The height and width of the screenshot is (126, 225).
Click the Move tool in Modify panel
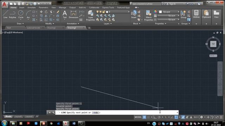[x=41, y=12]
